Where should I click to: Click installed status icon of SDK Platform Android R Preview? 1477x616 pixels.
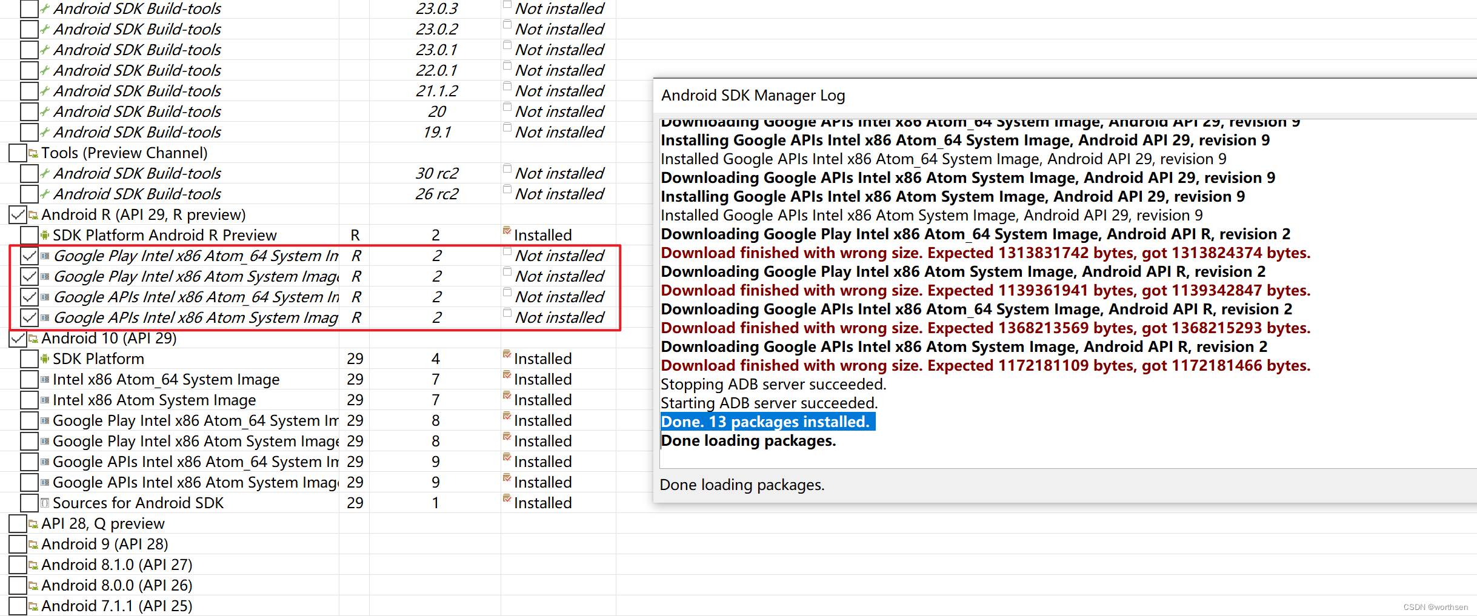507,231
